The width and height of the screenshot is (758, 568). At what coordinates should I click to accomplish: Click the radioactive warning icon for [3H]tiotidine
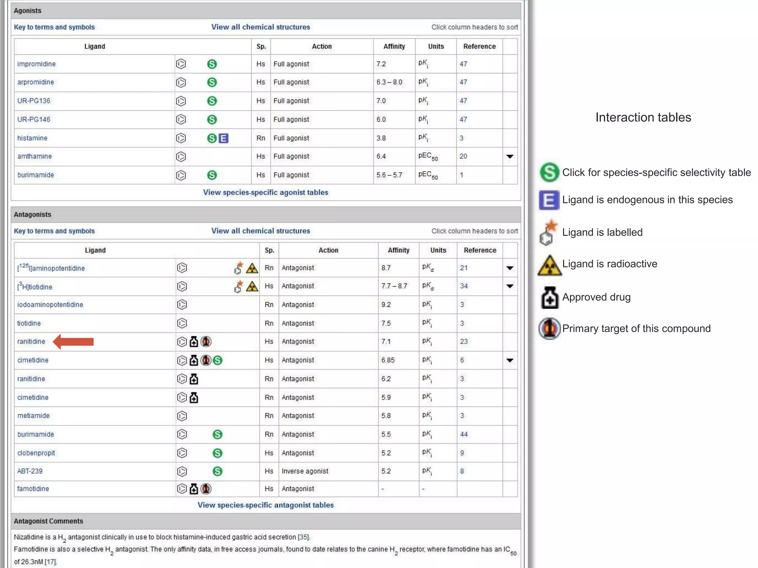pos(252,287)
